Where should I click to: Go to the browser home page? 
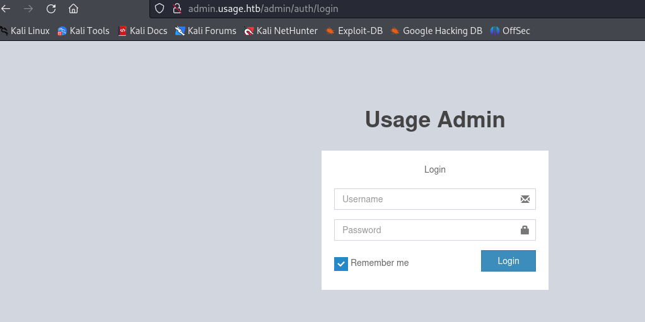pyautogui.click(x=74, y=9)
